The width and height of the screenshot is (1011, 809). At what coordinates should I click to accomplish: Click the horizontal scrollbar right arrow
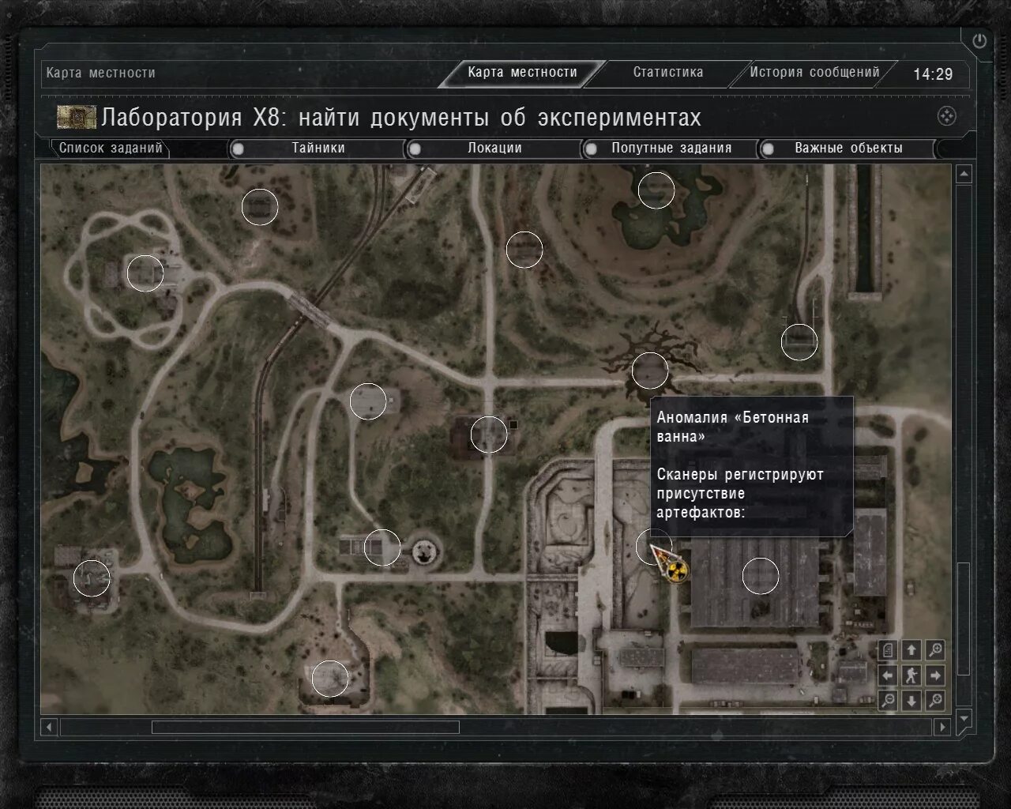(941, 727)
